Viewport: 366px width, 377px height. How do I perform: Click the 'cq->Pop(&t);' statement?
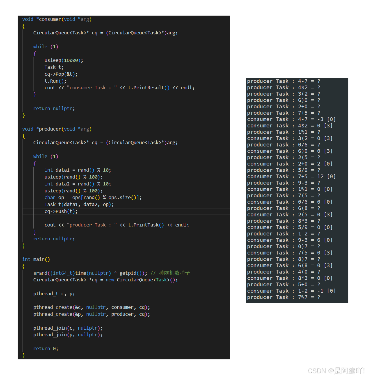(61, 74)
